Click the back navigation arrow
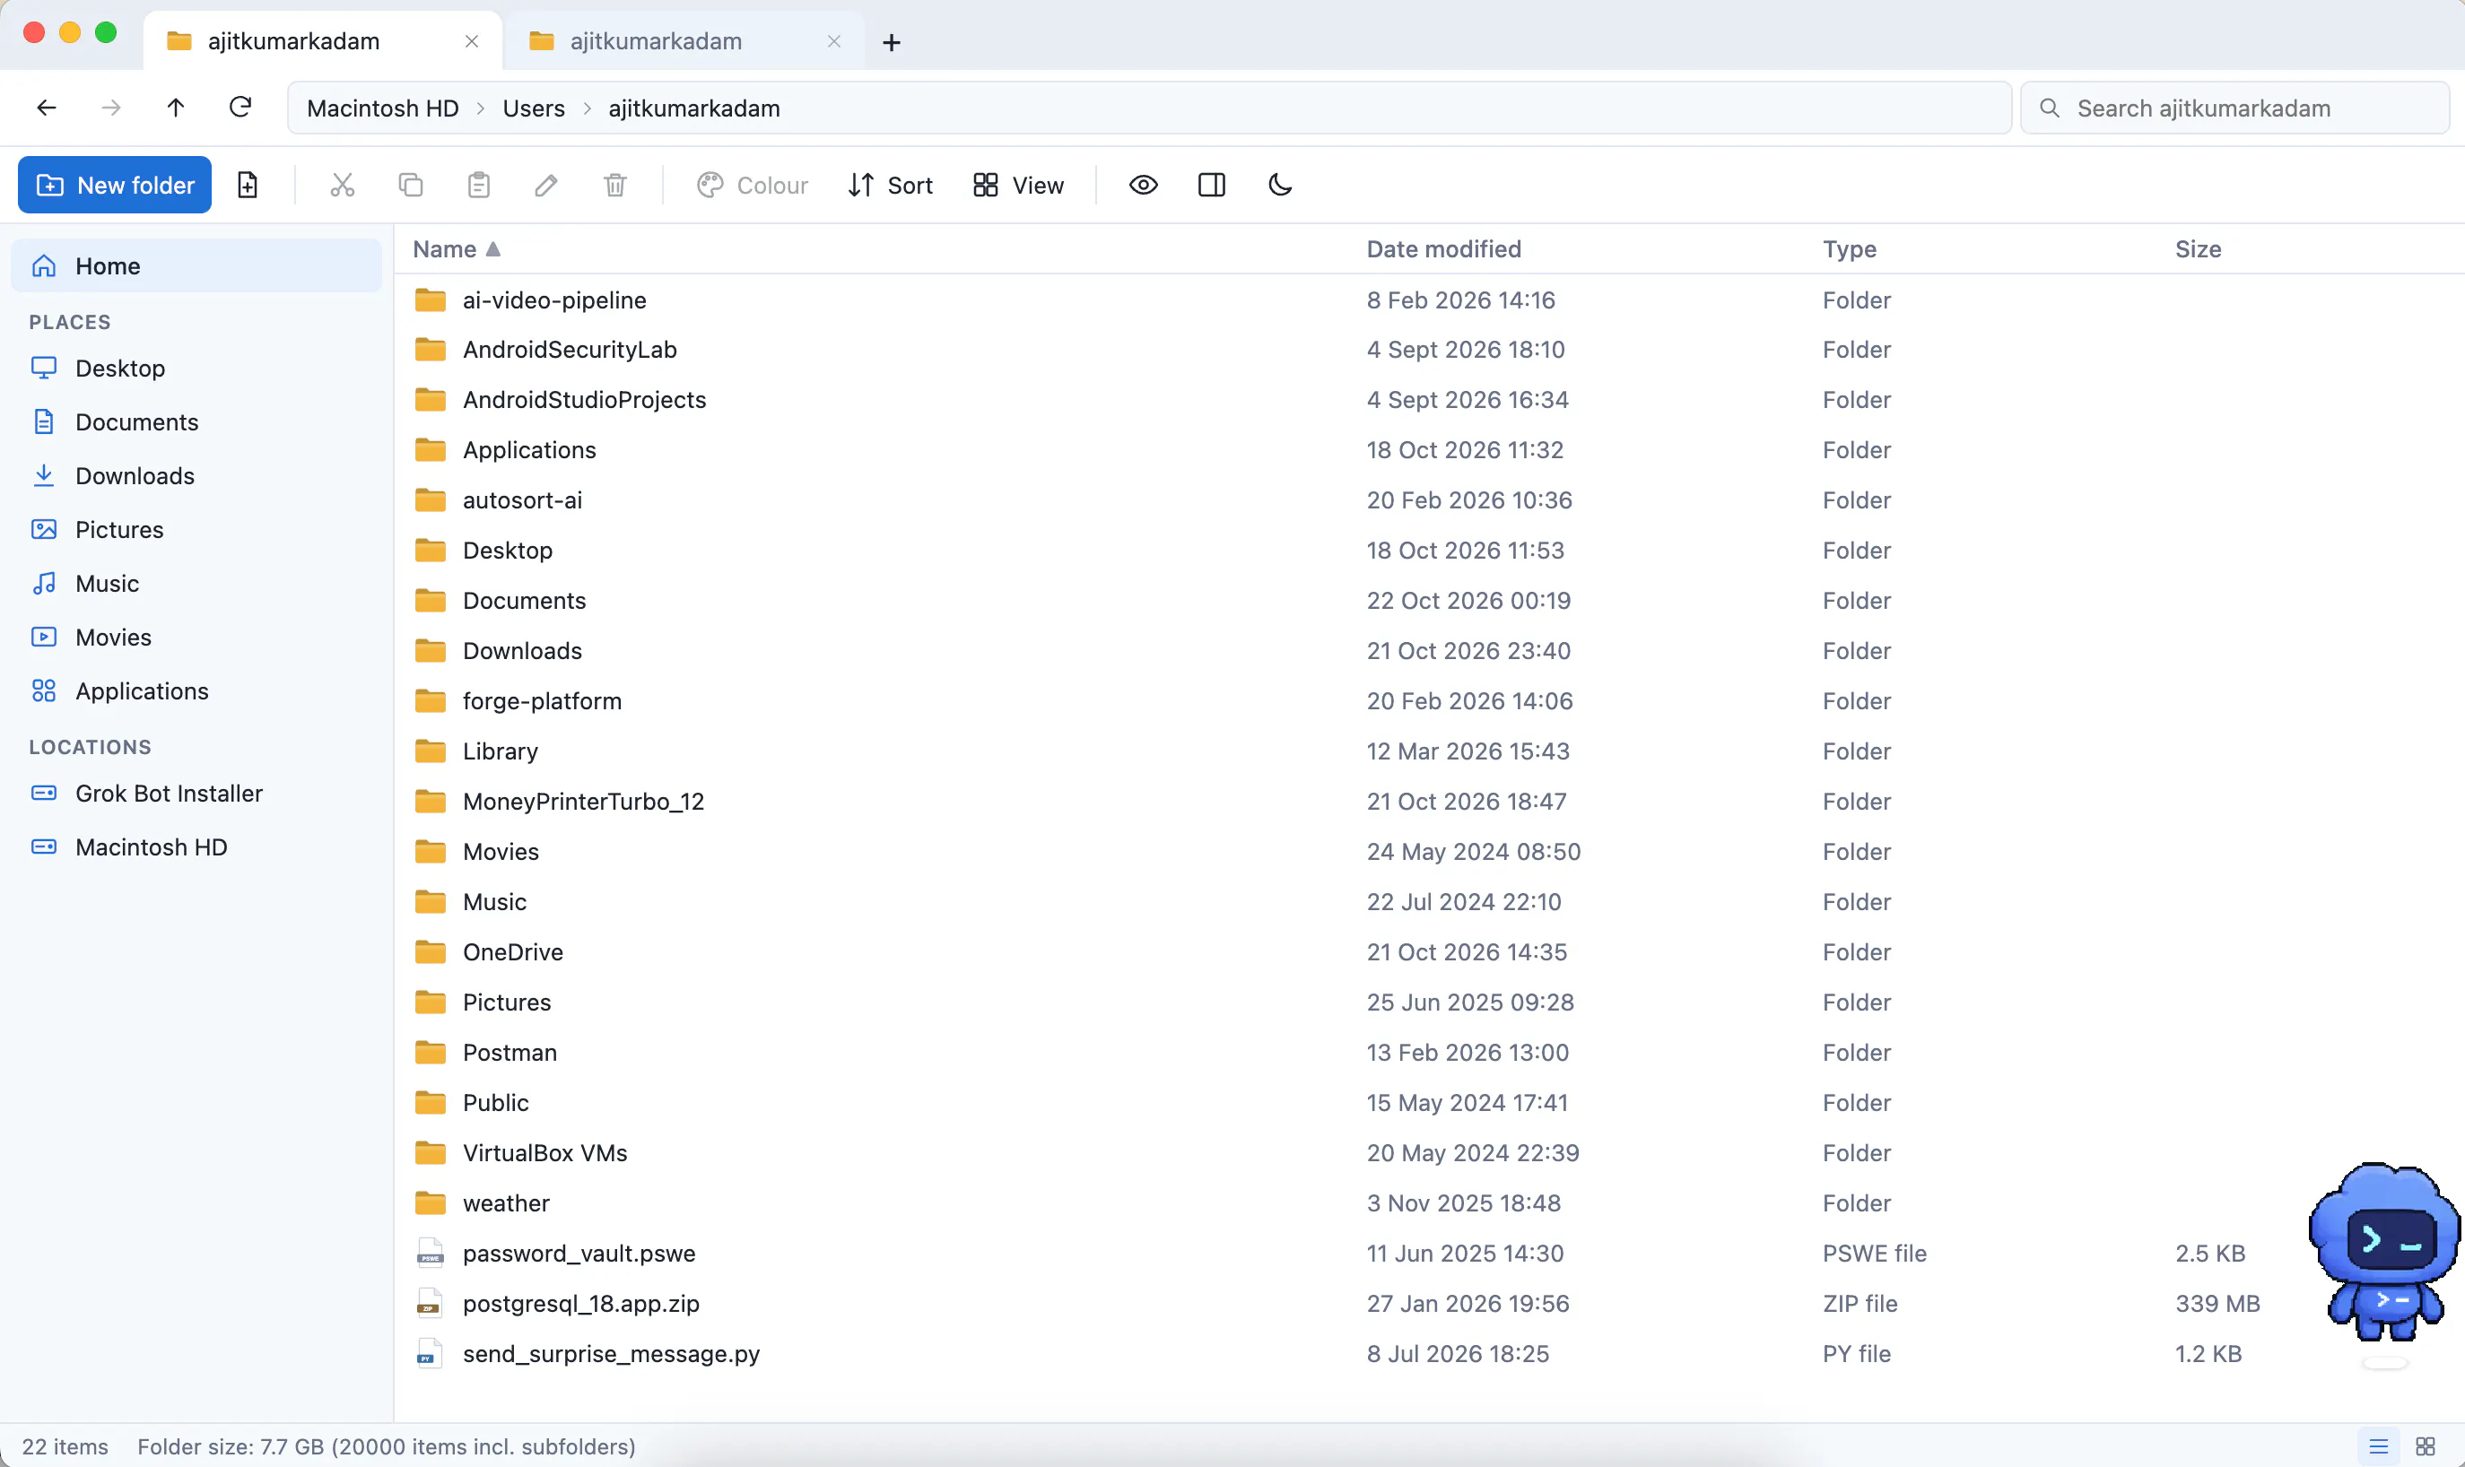 (x=47, y=108)
